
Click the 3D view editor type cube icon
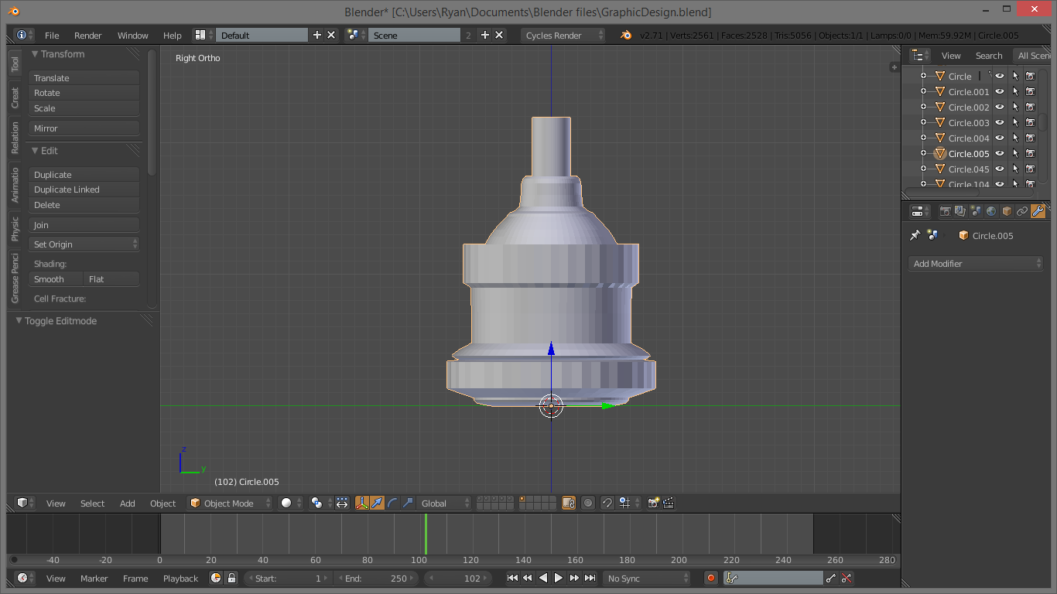pyautogui.click(x=26, y=503)
